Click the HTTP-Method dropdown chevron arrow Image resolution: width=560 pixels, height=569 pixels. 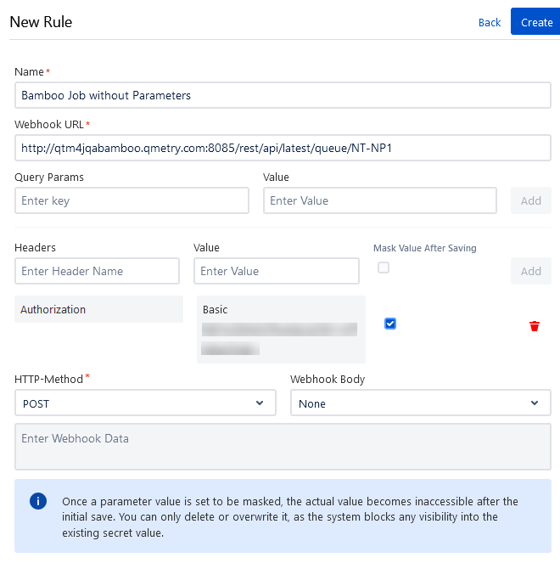coord(260,403)
